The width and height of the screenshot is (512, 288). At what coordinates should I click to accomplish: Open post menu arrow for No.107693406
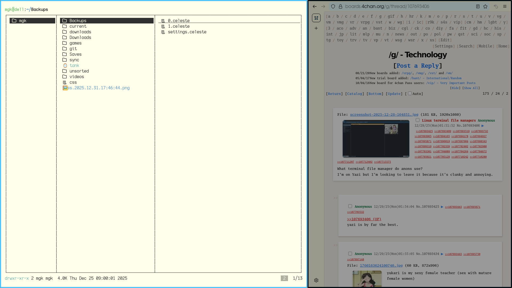[483, 126]
